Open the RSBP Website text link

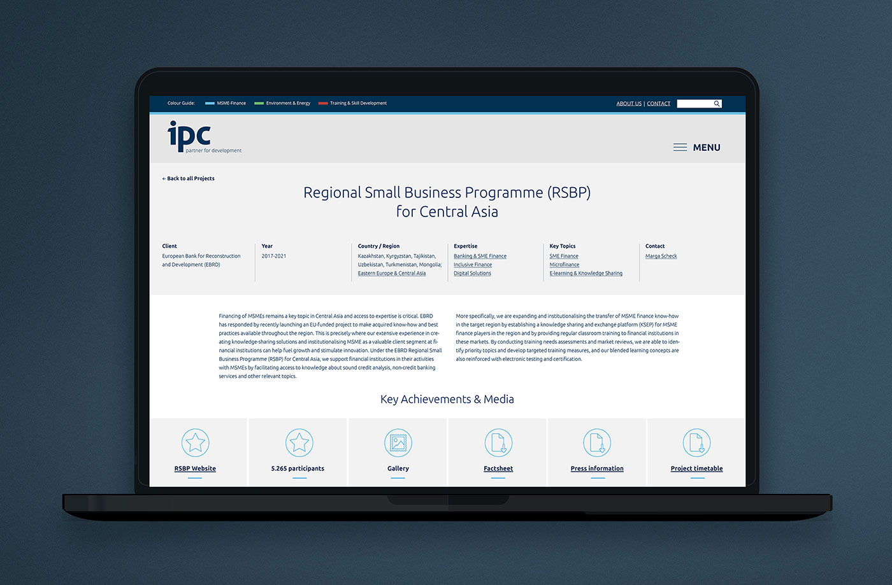(x=195, y=469)
